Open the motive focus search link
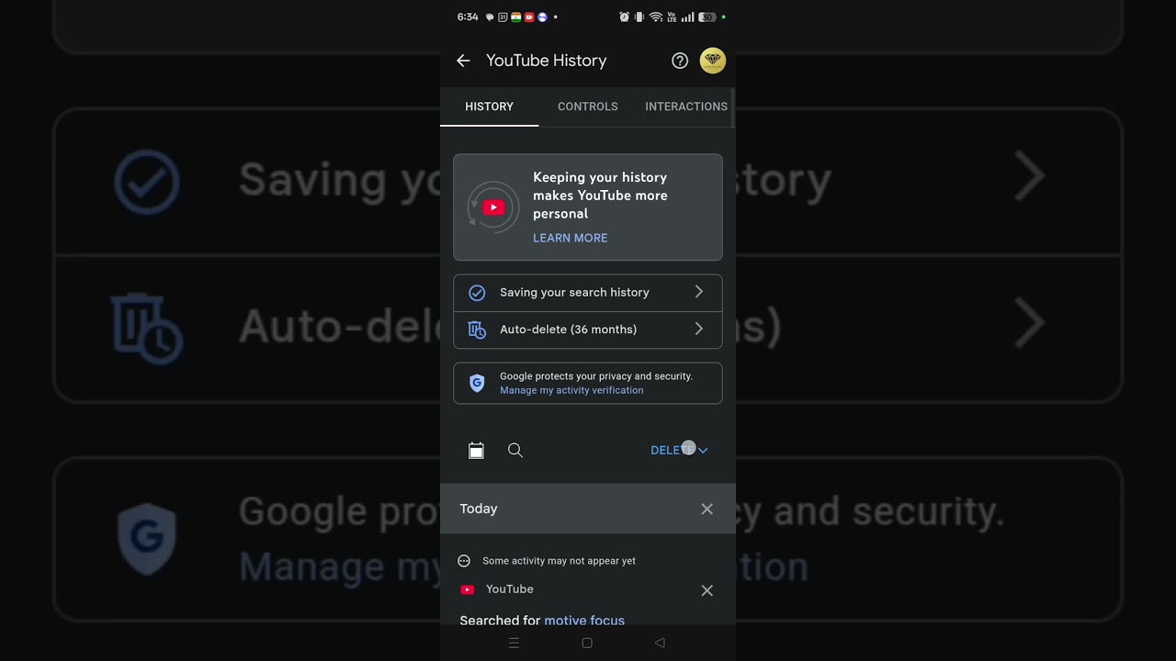The width and height of the screenshot is (1176, 661). 584,621
